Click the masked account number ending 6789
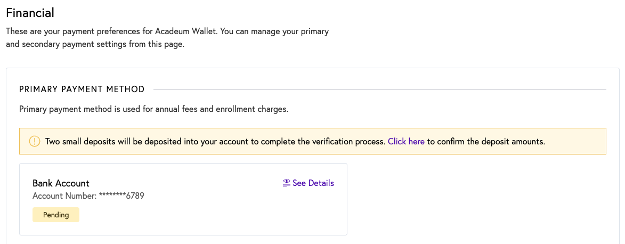The image size is (625, 244). 121,196
